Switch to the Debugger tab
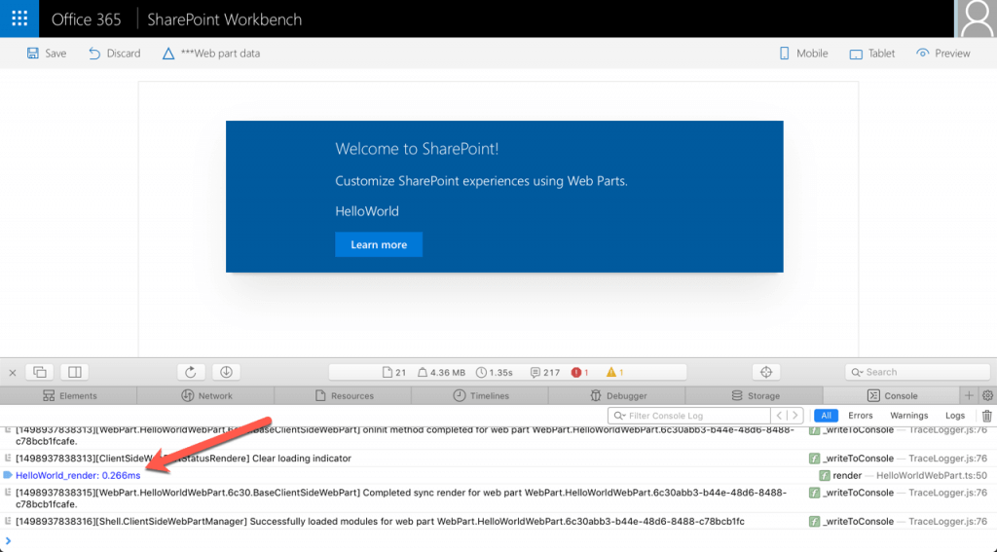Image resolution: width=997 pixels, height=552 pixels. tap(617, 395)
